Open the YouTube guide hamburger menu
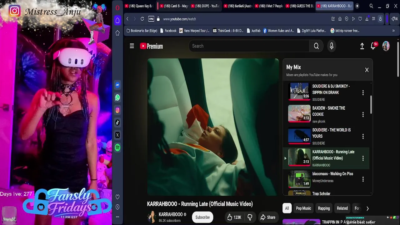The image size is (400, 225). [132, 46]
